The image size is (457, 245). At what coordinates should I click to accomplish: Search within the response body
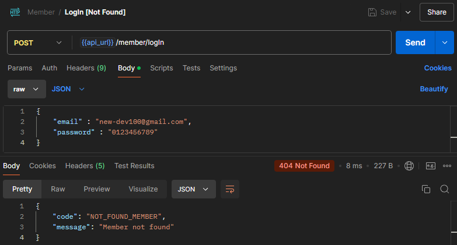(445, 189)
